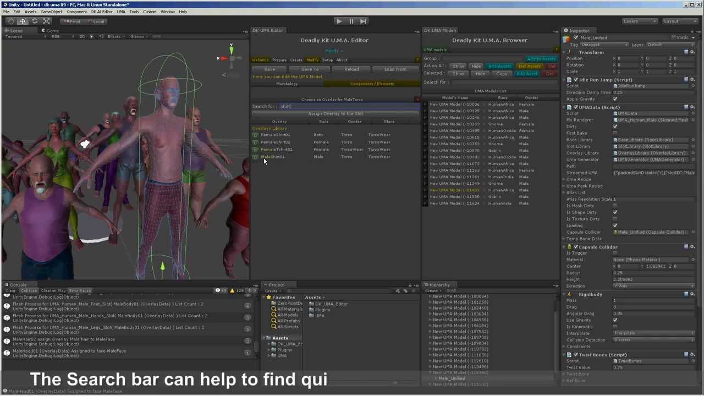Disable the Idle Run Jump script checkbox
Image resolution: width=704 pixels, height=396 pixels.
(x=576, y=80)
